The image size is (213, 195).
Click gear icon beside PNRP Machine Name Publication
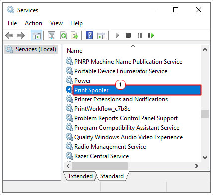point(69,61)
